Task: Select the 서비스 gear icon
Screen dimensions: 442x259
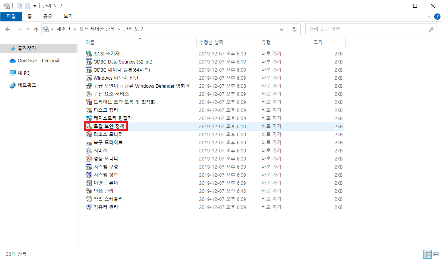Action: point(89,150)
